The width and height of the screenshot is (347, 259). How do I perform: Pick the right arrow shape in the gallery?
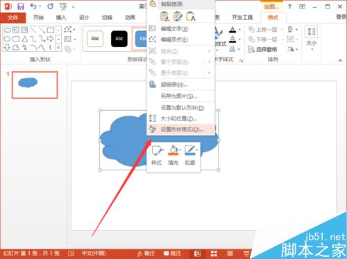point(51,39)
